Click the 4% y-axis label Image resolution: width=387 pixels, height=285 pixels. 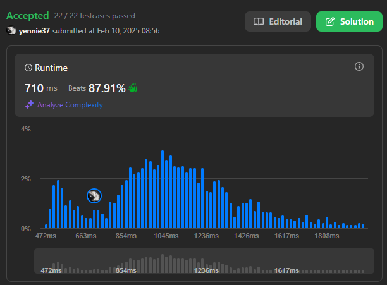[x=26, y=129]
